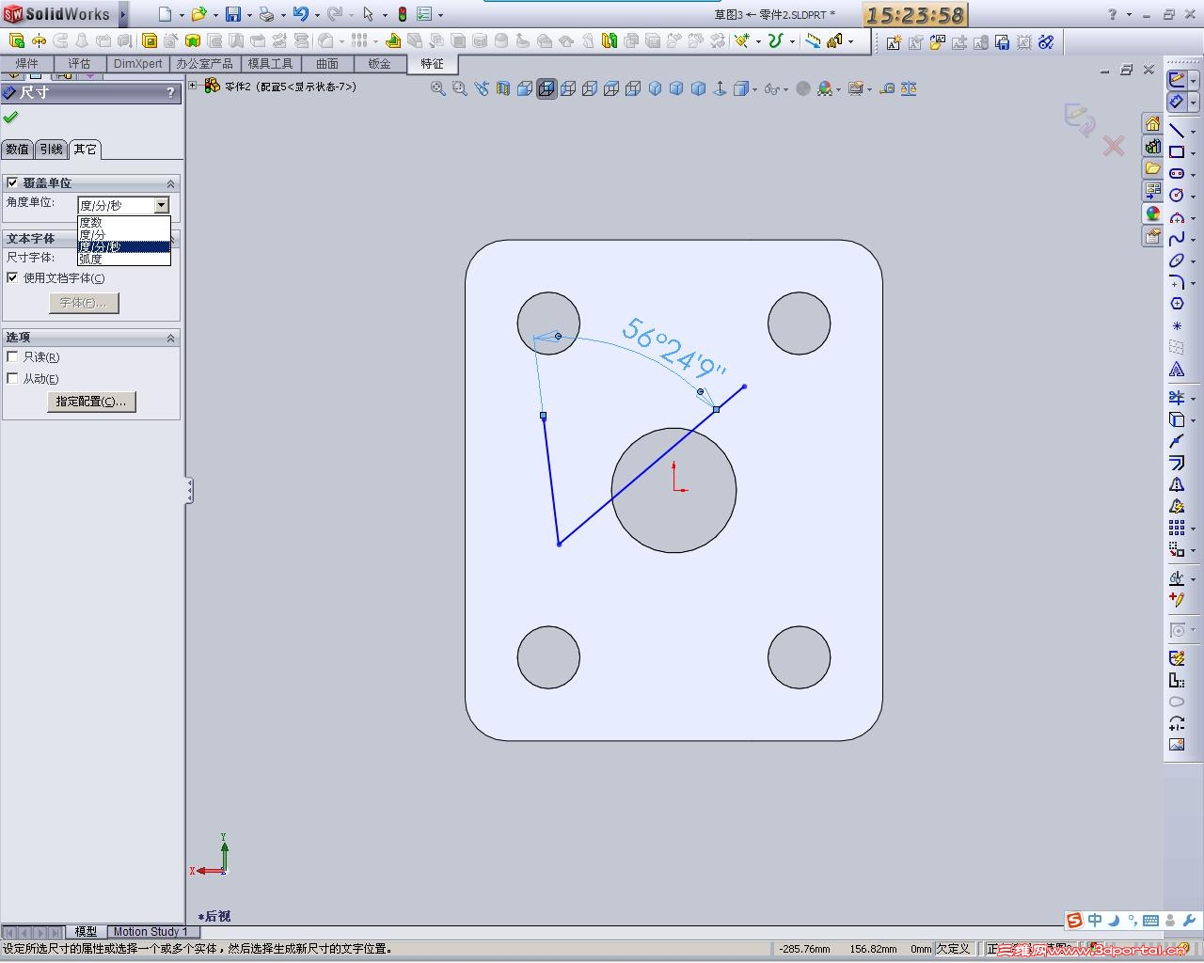1204x963 pixels.
Task: Click the New document icon
Action: point(166,14)
